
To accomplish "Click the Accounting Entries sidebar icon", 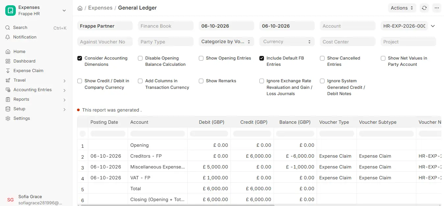I will point(8,90).
